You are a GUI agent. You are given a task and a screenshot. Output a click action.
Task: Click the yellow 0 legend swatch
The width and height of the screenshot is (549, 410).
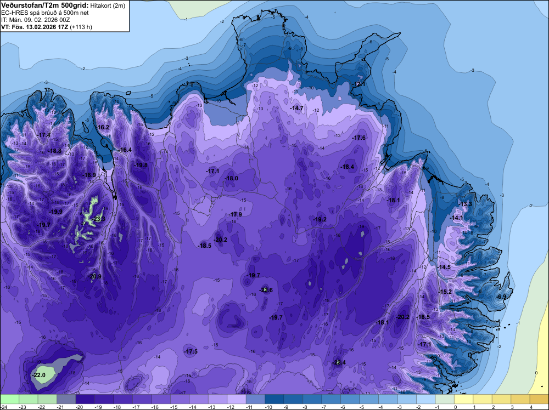coord(463,399)
